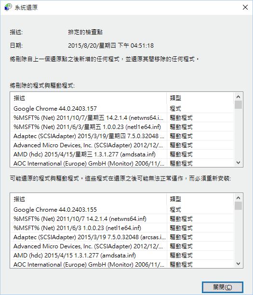Image resolution: width=253 pixels, height=295 pixels.
Task: Select row Google Chrome 44.0.2403.155
Action: [x=122, y=210]
